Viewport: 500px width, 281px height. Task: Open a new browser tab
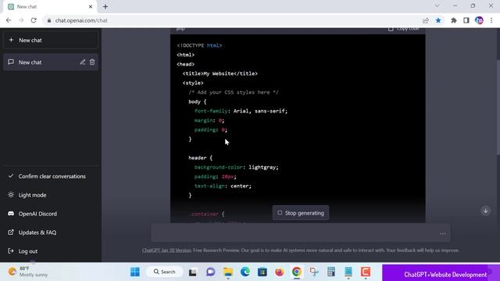coord(105,6)
